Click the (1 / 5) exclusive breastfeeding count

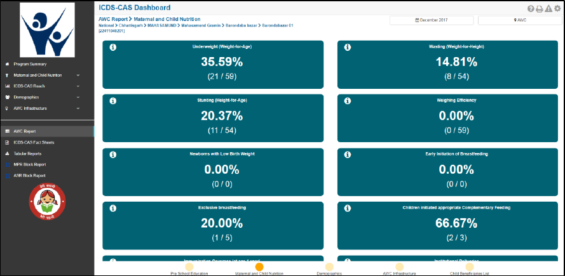(222, 237)
